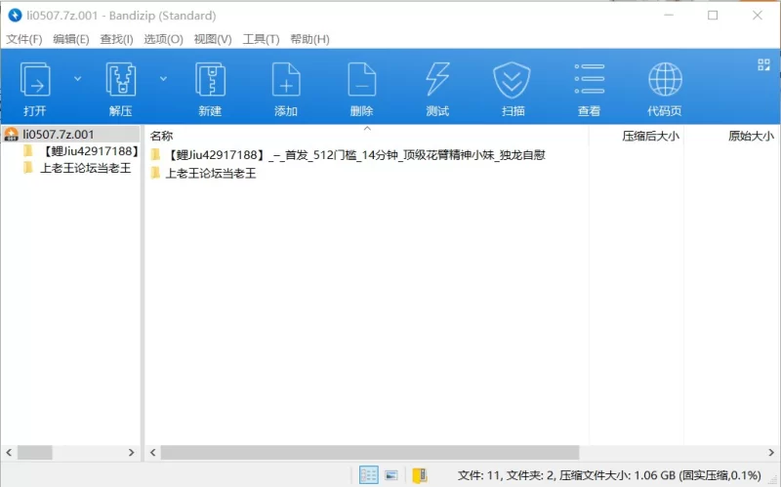781x487 pixels.
Task: Click the file list's horizontal scrollbar
Action: 371,453
